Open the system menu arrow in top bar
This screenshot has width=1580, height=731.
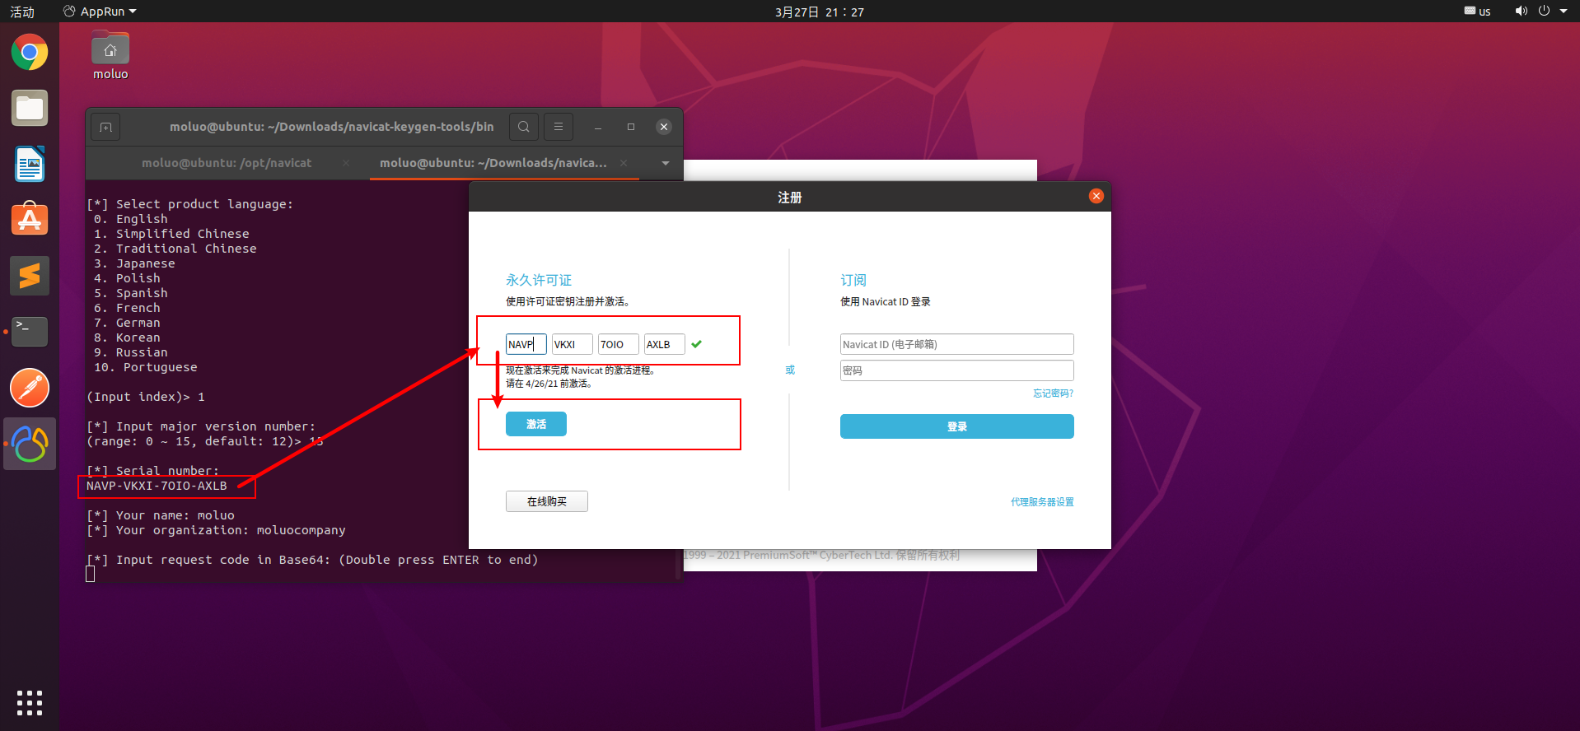tap(1564, 12)
